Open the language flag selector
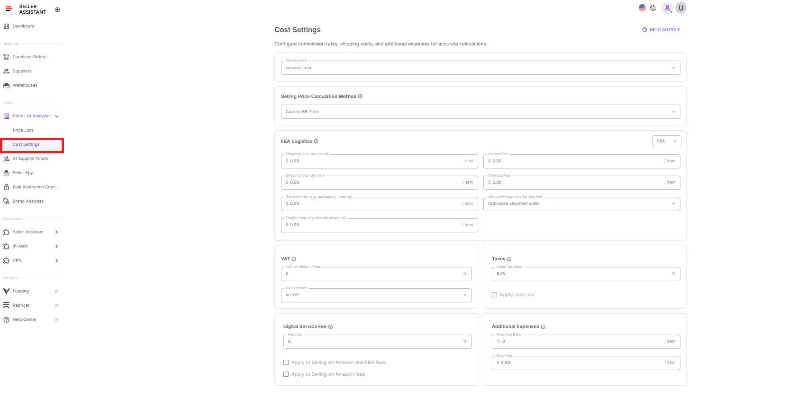The height and width of the screenshot is (399, 788). [x=642, y=8]
